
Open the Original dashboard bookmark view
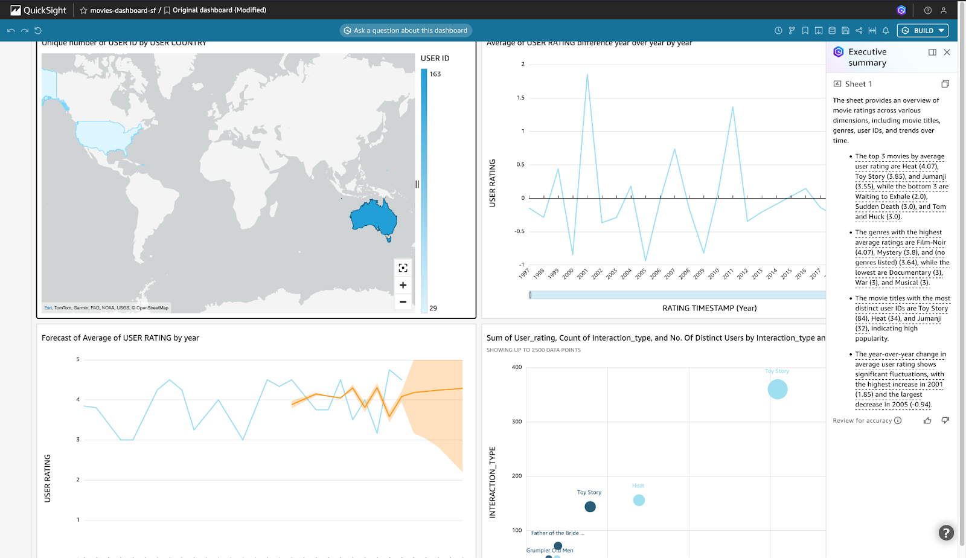click(x=215, y=10)
